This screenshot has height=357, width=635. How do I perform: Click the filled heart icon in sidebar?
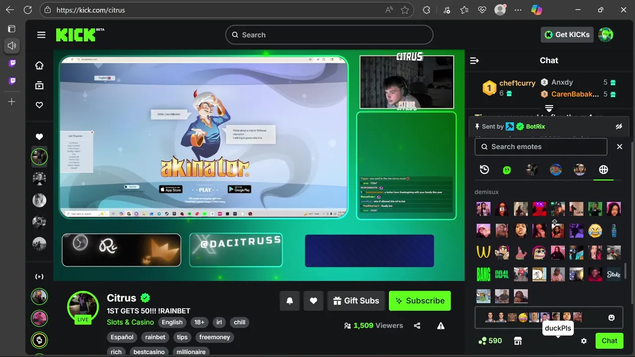(39, 137)
